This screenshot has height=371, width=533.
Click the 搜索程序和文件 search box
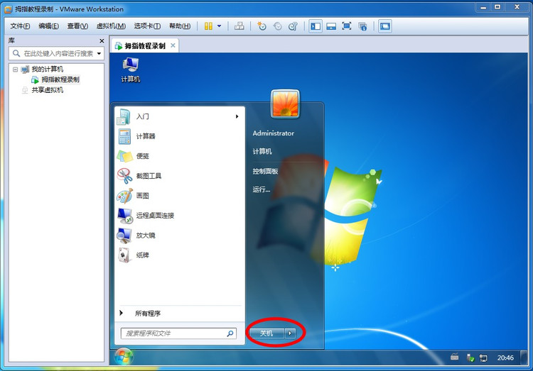tap(179, 333)
